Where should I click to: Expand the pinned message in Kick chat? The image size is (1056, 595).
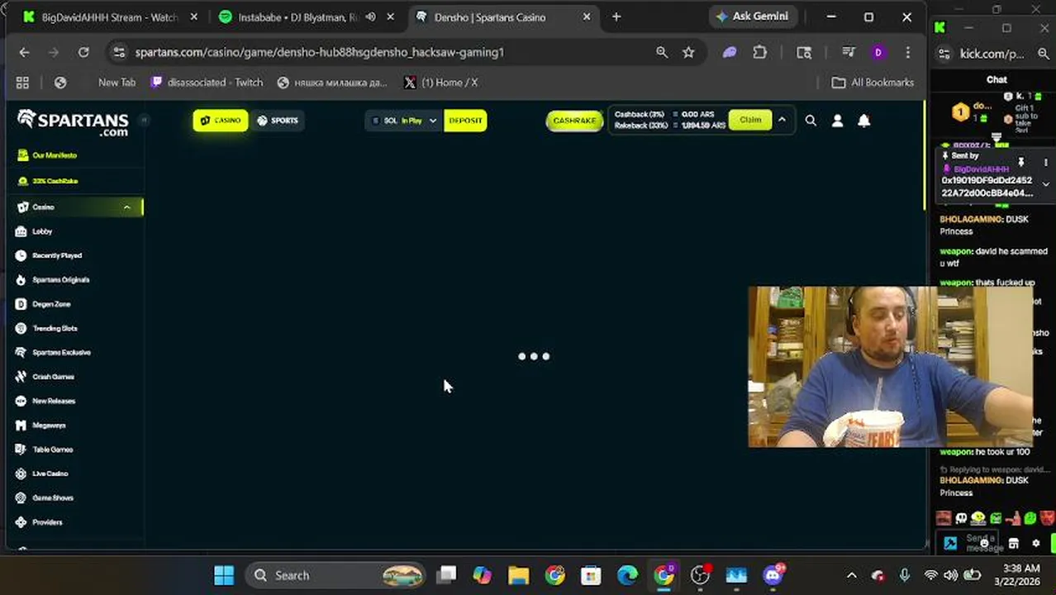[x=1045, y=183]
